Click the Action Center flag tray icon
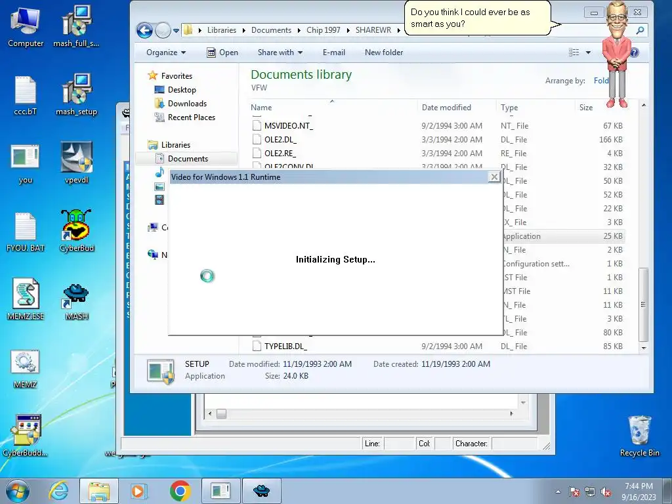 click(574, 492)
